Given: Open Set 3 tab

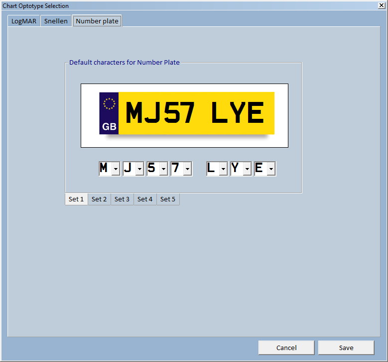Looking at the screenshot, I should (122, 199).
